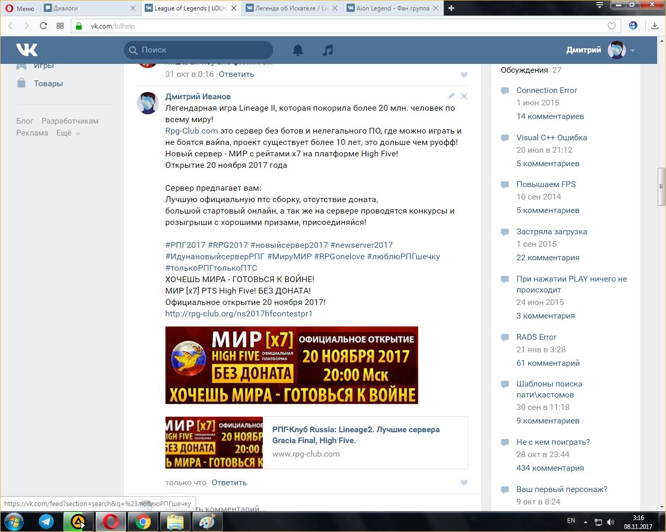Switch to the Диалоги tab

86,8
